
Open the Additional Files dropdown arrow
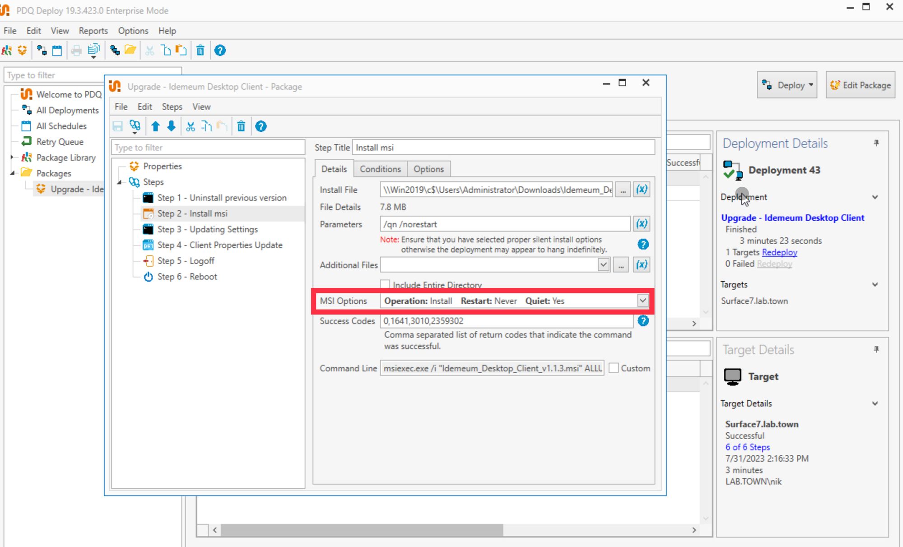[604, 265]
